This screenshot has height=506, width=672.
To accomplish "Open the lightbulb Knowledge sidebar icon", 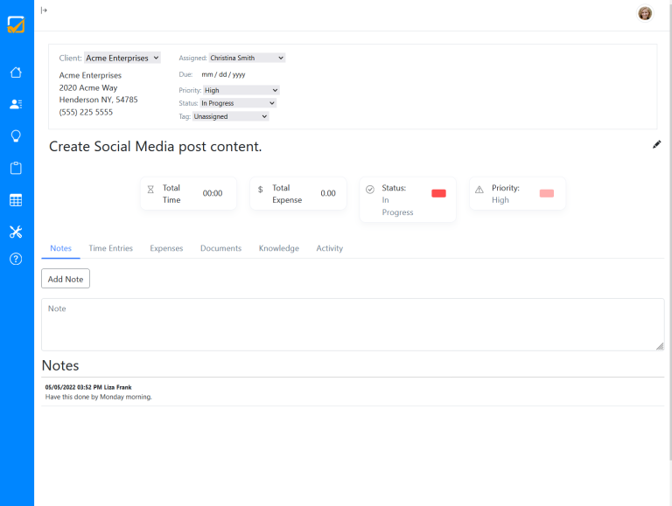I will 16,136.
